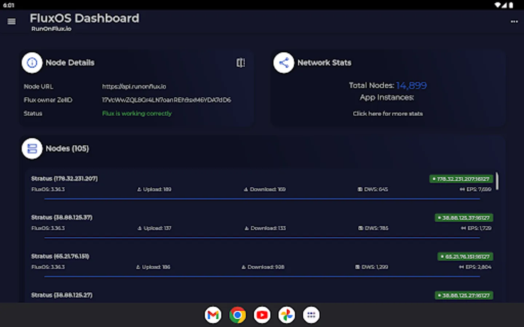The width and height of the screenshot is (524, 327).
Task: Click the node URL api.runonflux.io
Action: (x=134, y=86)
